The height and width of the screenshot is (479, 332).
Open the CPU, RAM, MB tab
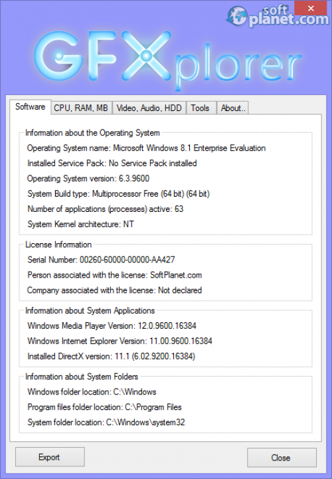pyautogui.click(x=81, y=108)
